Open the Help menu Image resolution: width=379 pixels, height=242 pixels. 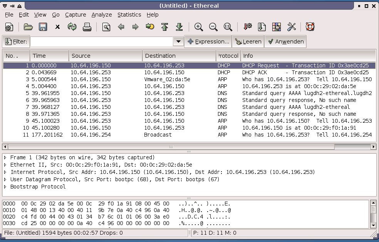point(153,15)
